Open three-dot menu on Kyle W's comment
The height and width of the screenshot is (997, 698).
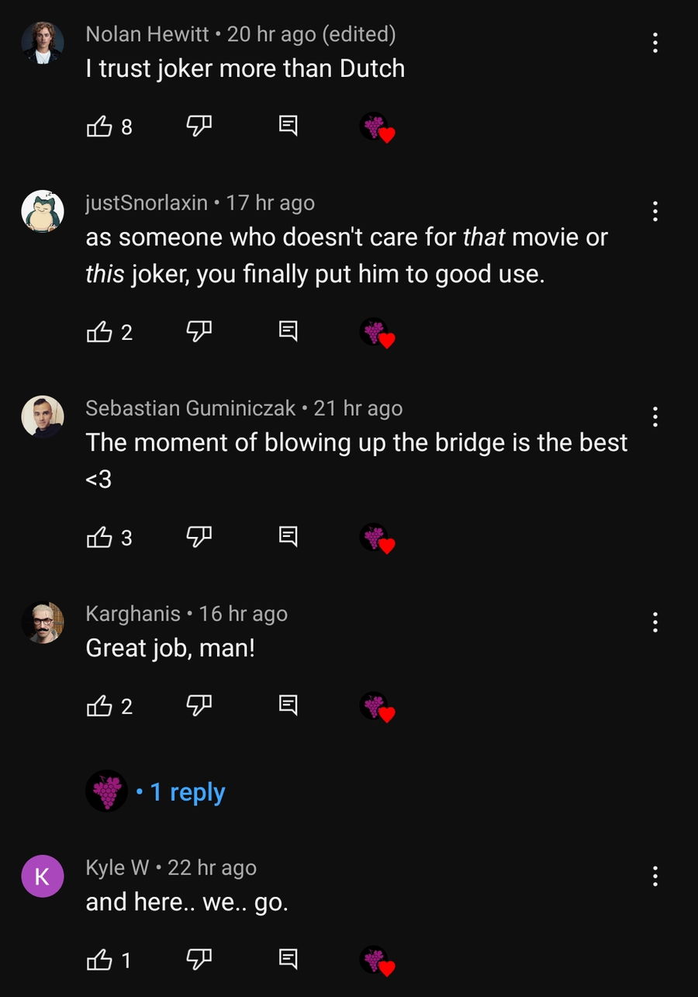(655, 876)
